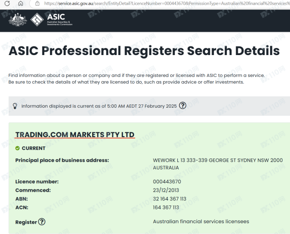Select the WEWORK L 13 George St address
The height and width of the screenshot is (234, 290).
pyautogui.click(x=218, y=164)
